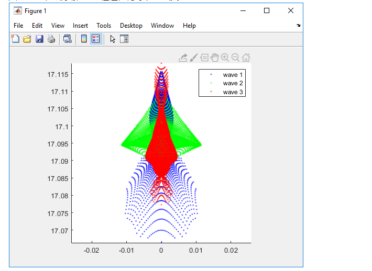Open the Tools menu

(x=104, y=26)
